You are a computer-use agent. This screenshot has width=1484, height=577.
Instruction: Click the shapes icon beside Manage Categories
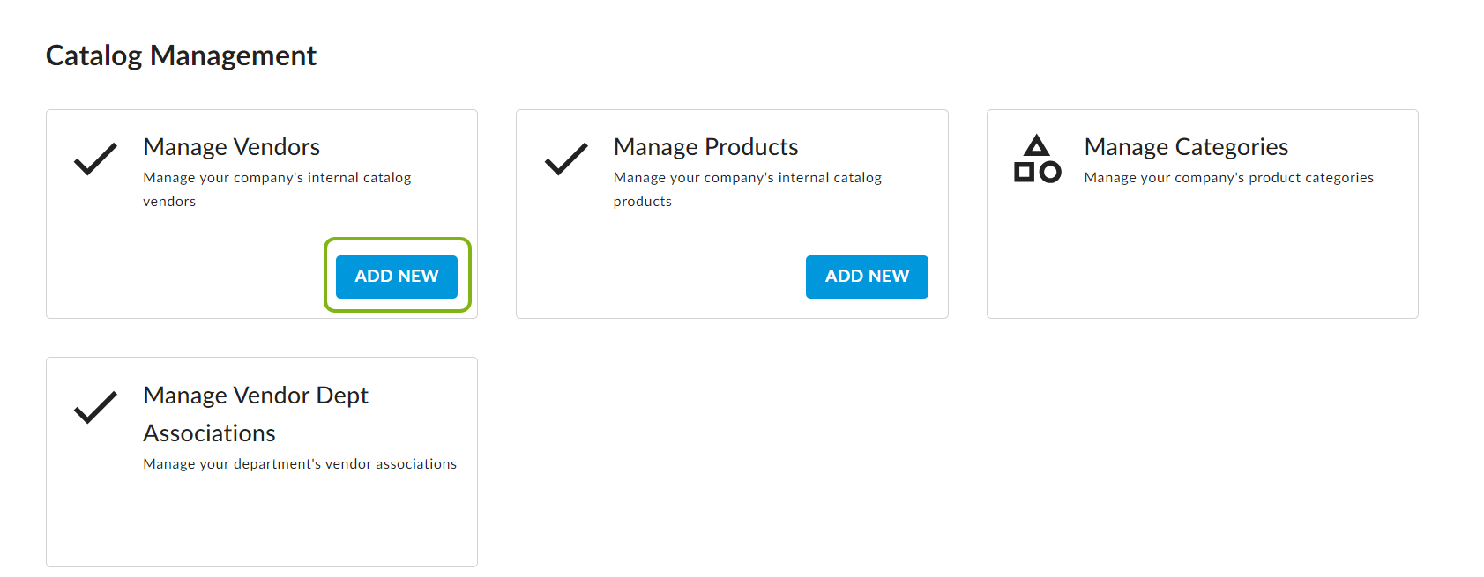[x=1037, y=159]
